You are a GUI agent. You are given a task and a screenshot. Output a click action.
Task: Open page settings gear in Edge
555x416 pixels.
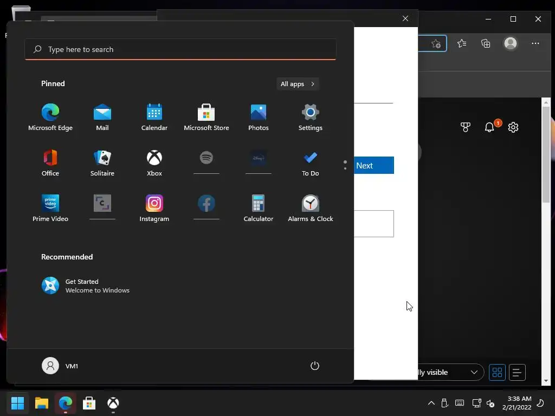[513, 127]
